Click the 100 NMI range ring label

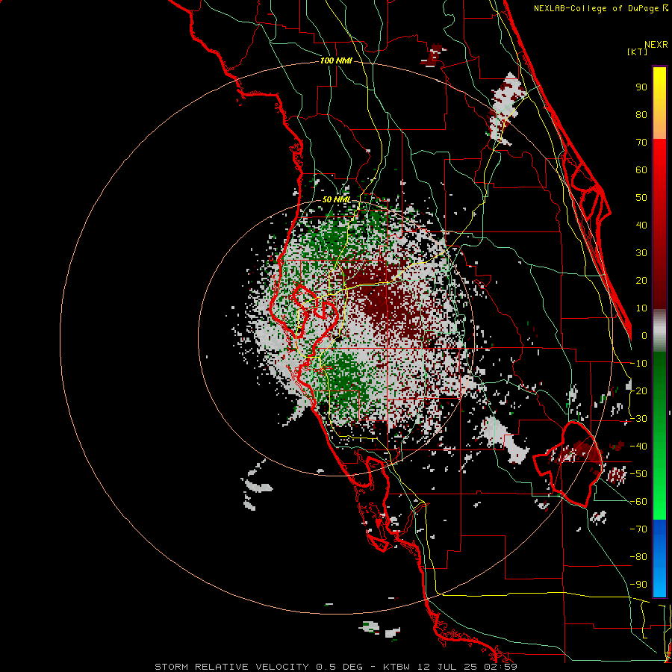(336, 61)
